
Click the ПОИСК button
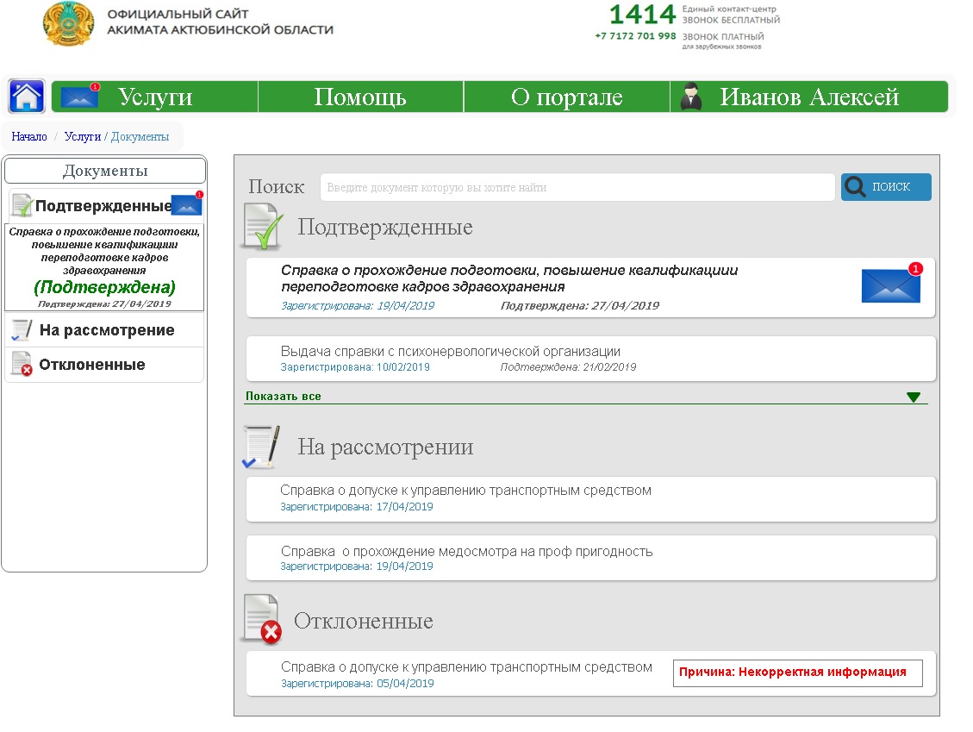[886, 187]
